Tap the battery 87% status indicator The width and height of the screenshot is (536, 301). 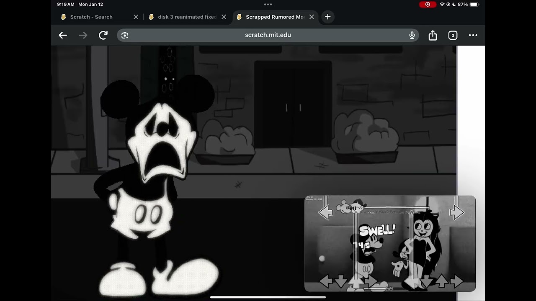point(468,4)
